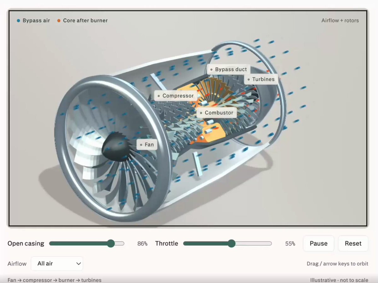Click the Open casing slider handle
378x283 pixels.
(111, 244)
